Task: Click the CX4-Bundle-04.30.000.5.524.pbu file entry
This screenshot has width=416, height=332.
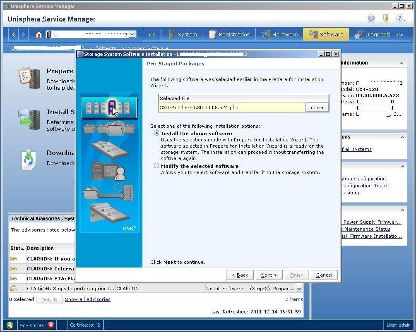Action: [232, 107]
